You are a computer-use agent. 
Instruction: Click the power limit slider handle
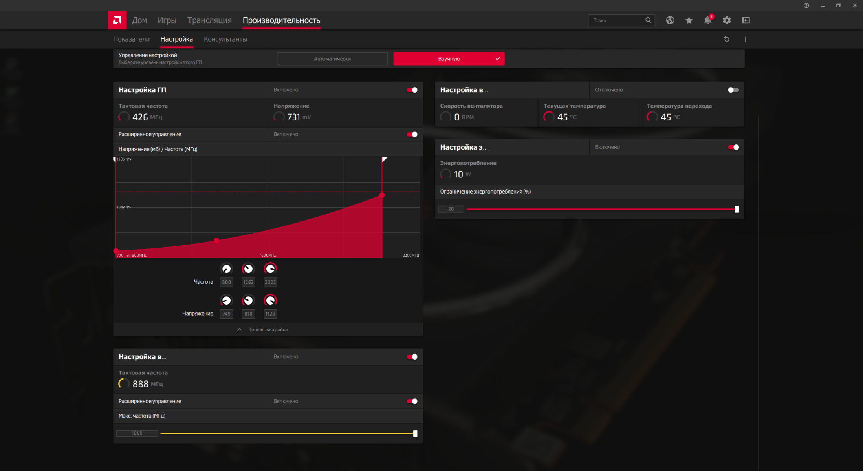click(737, 209)
